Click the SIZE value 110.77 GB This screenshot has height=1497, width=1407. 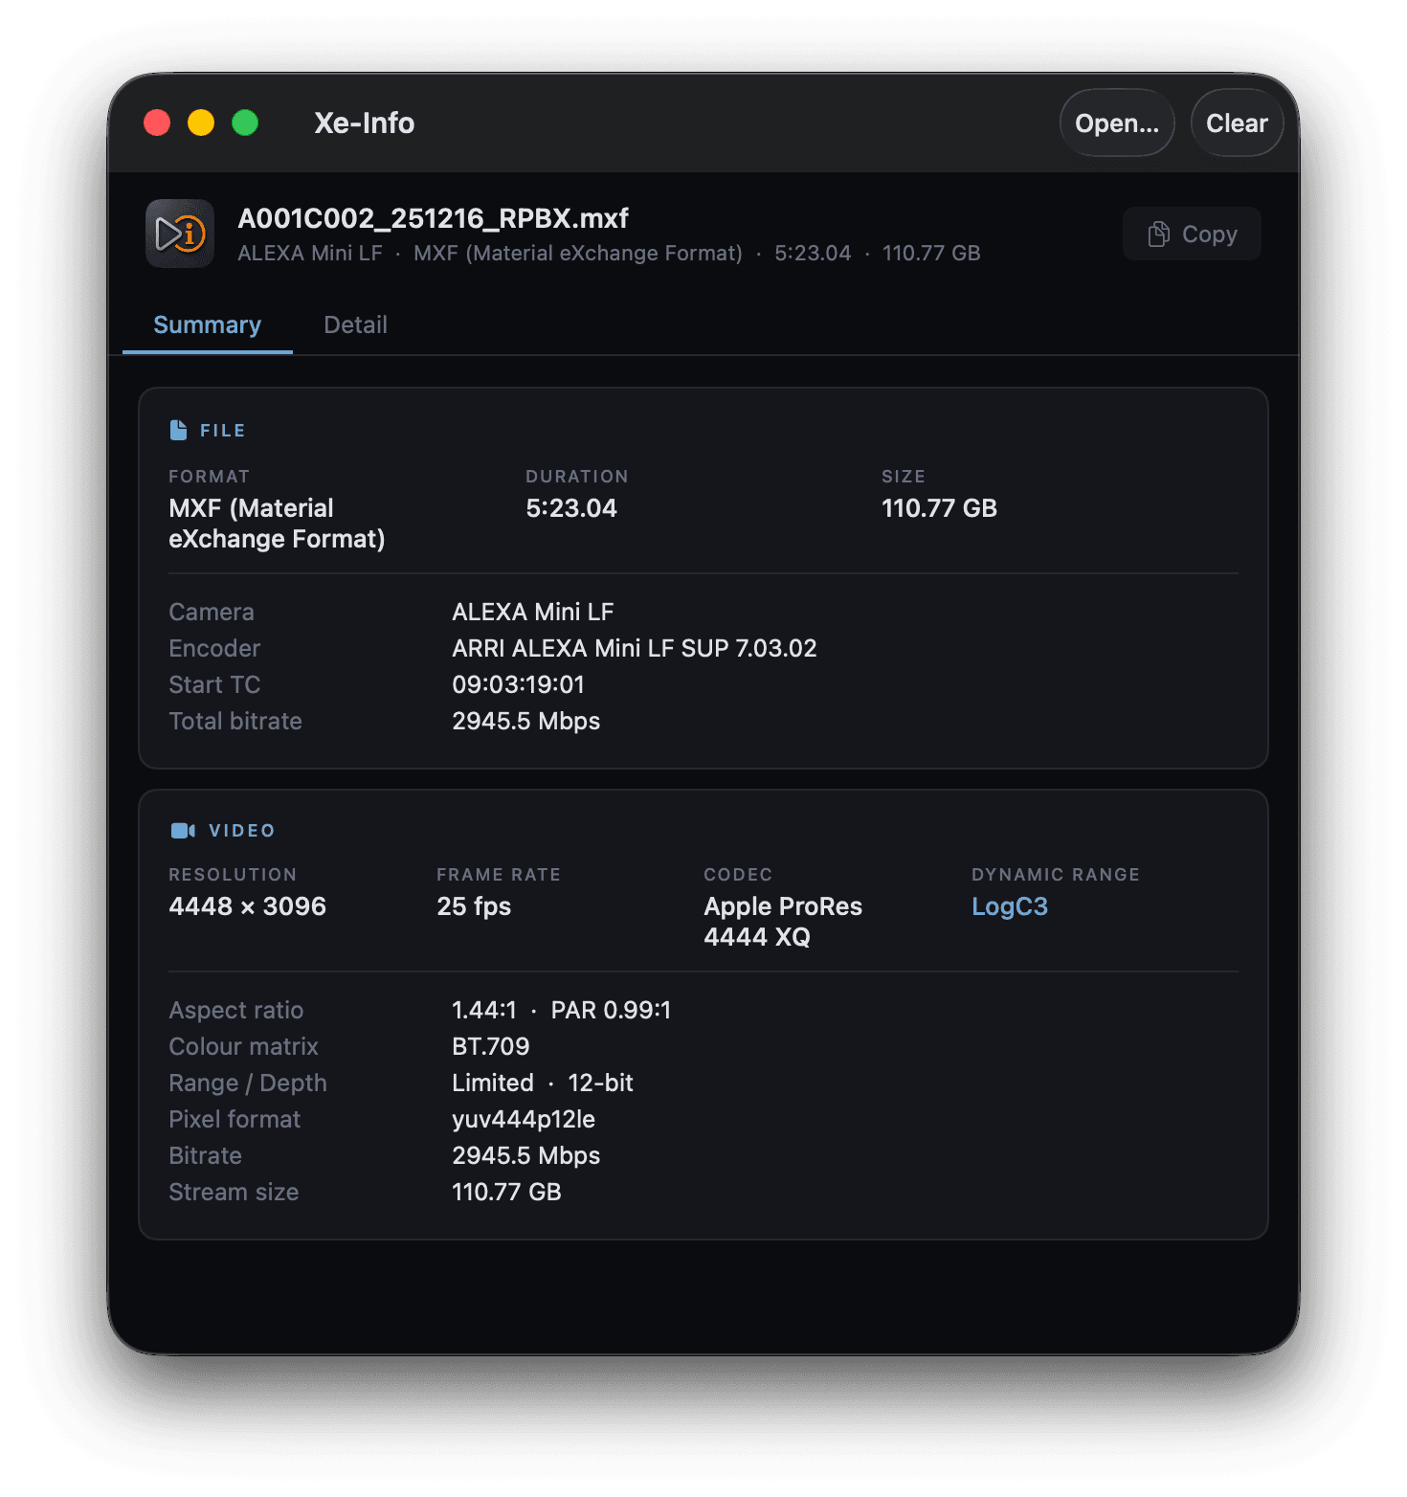click(x=939, y=508)
